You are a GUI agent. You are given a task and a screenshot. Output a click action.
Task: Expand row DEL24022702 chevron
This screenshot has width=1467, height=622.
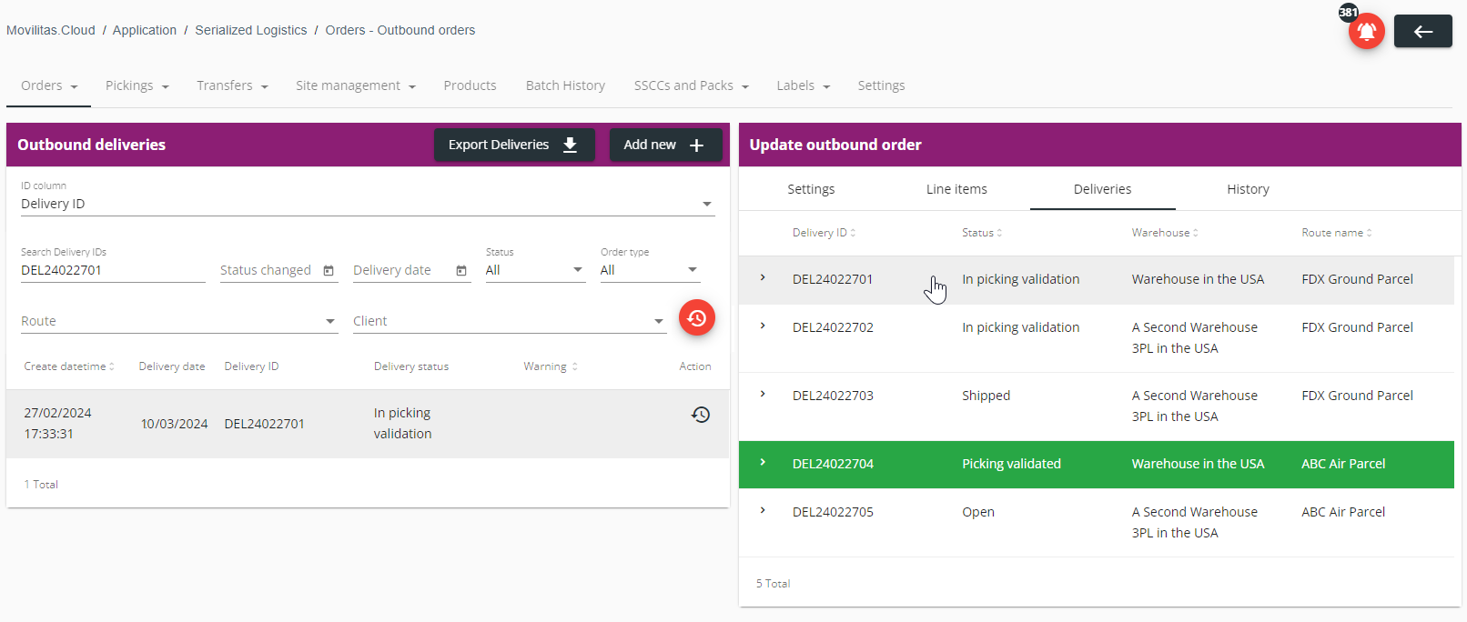click(763, 326)
